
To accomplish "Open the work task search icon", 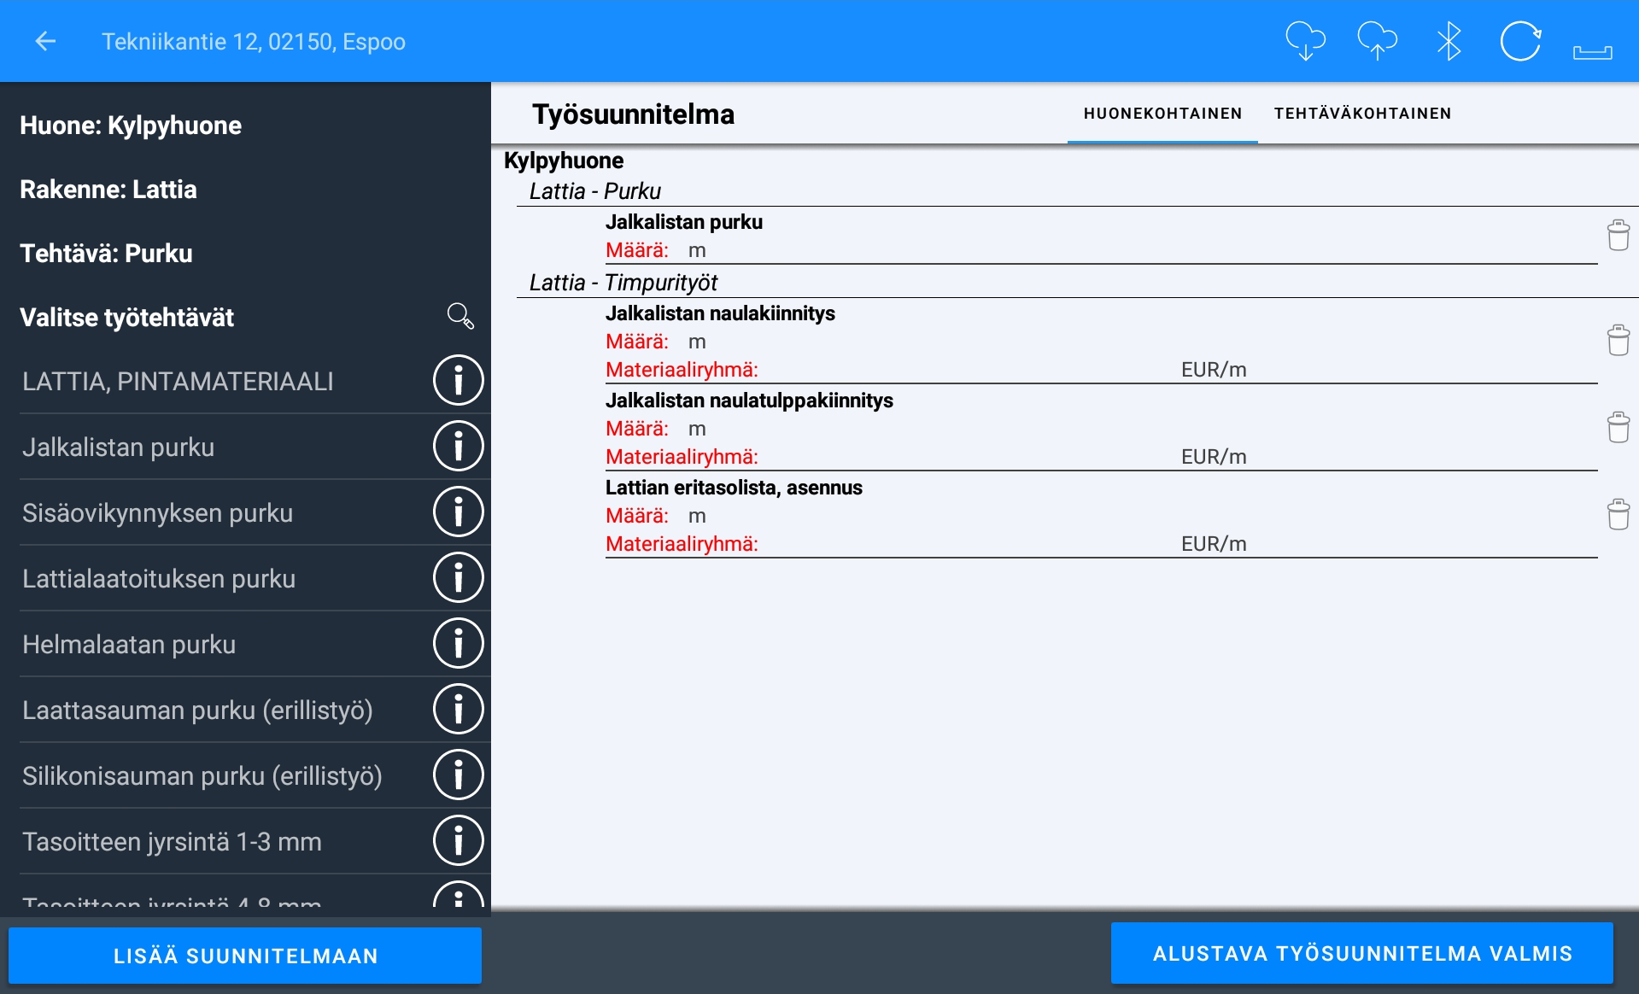I will 460,317.
